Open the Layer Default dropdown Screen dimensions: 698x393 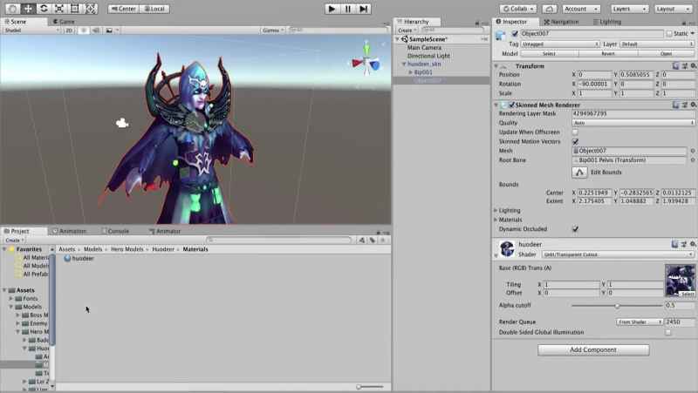(x=657, y=44)
